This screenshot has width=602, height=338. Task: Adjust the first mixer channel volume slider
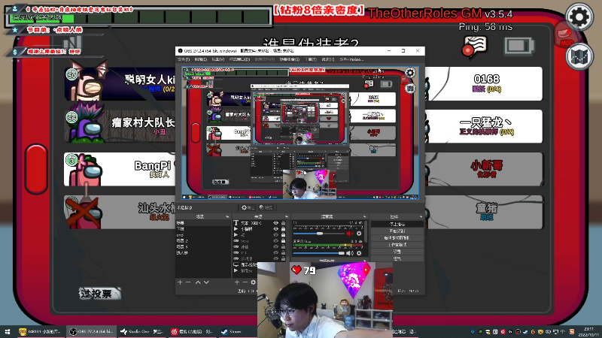coord(318,234)
